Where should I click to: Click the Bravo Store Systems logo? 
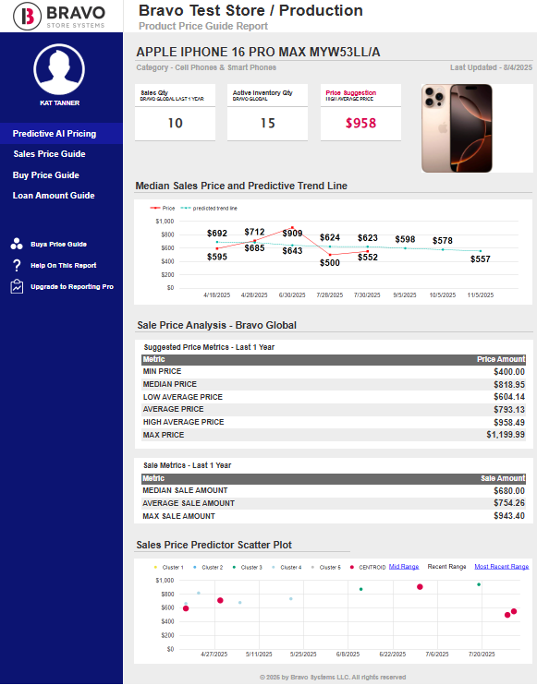(59, 17)
